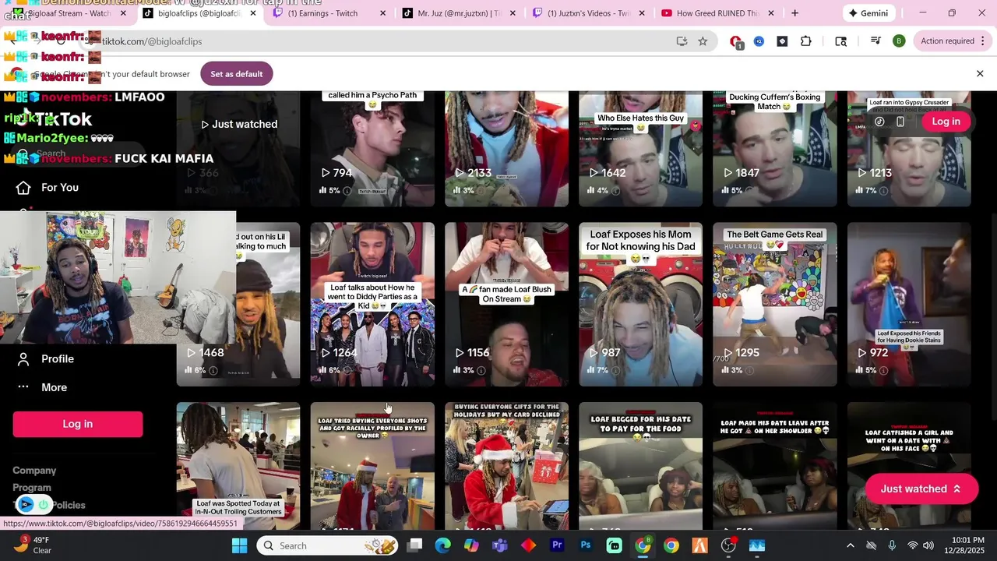
Task: Click the install app icon in address bar
Action: pyautogui.click(x=682, y=41)
